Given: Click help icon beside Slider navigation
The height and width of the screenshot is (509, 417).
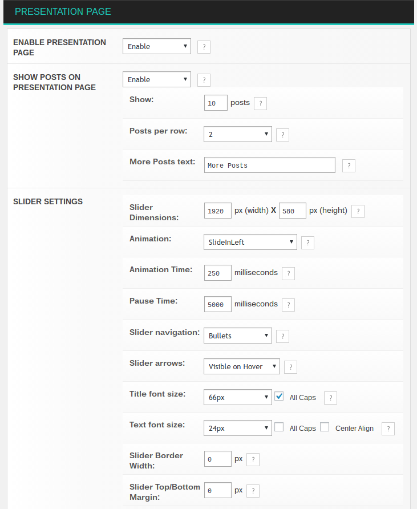Looking at the screenshot, I should click(282, 336).
